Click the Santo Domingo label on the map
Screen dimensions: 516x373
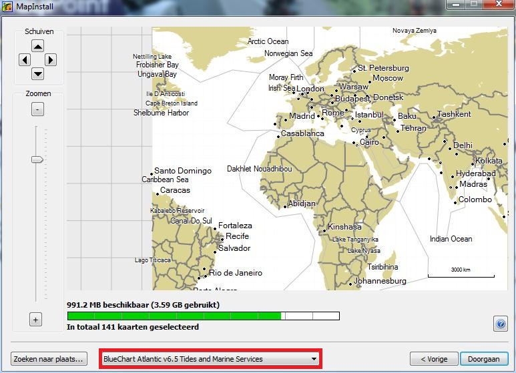click(183, 171)
